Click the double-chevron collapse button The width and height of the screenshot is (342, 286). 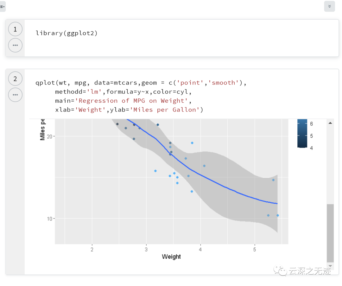pyautogui.click(x=329, y=6)
